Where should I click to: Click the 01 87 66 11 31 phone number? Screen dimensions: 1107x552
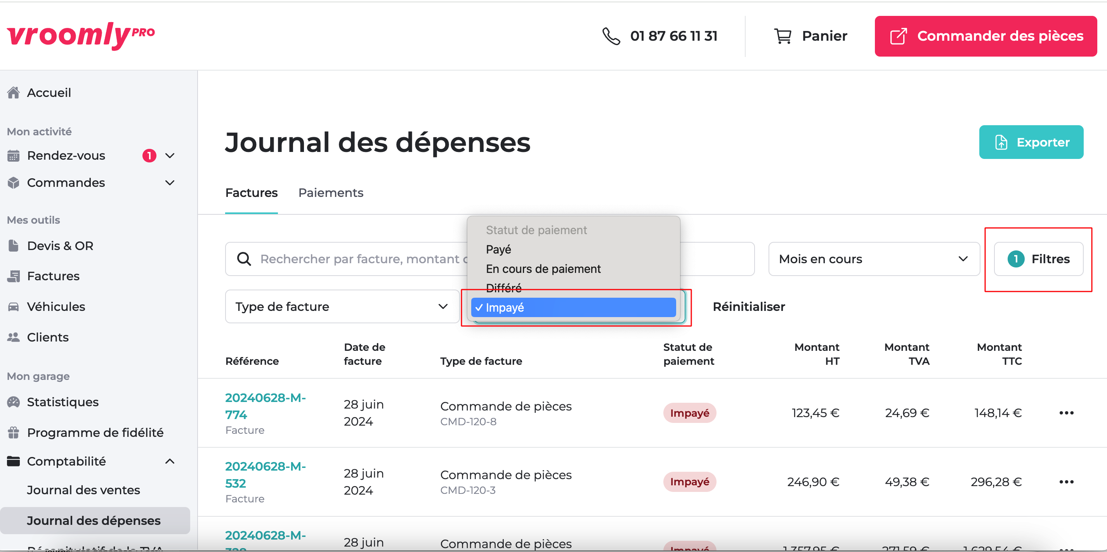pos(673,36)
